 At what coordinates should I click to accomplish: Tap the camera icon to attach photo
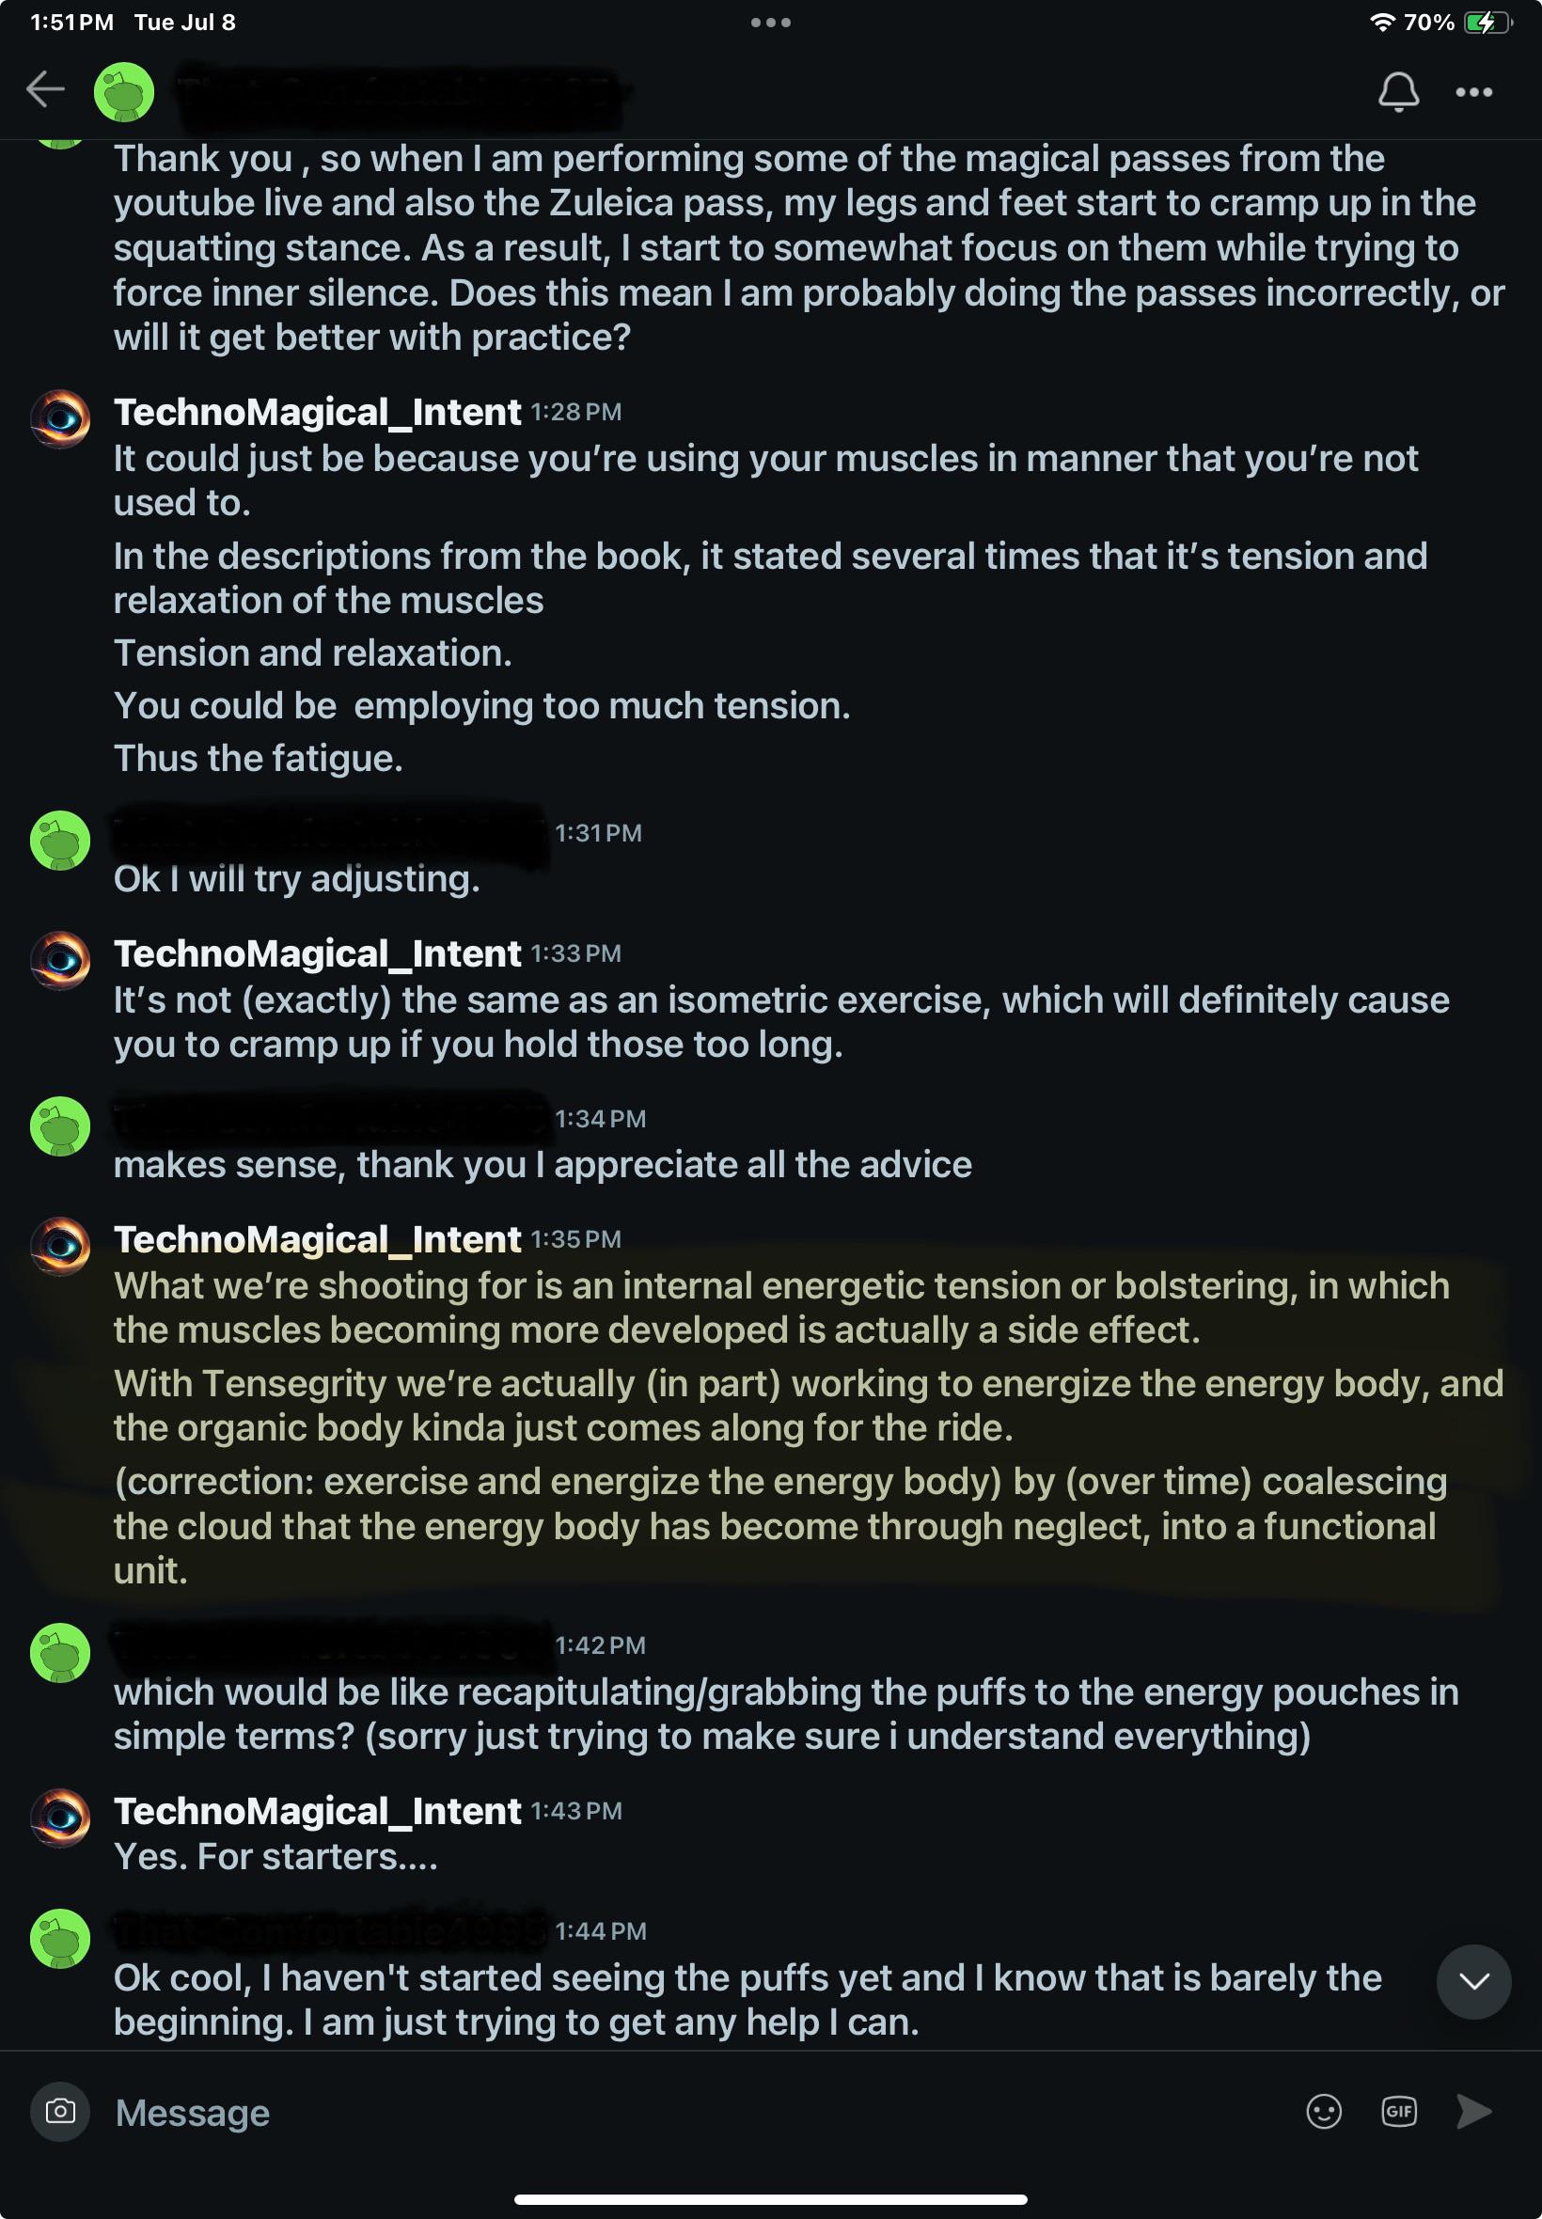click(x=60, y=2111)
